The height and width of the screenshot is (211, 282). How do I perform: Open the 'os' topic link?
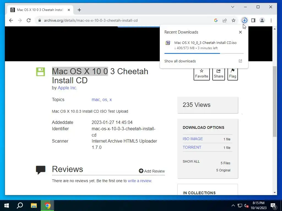click(105, 99)
